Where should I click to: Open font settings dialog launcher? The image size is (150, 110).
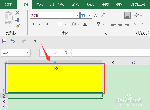point(106,34)
